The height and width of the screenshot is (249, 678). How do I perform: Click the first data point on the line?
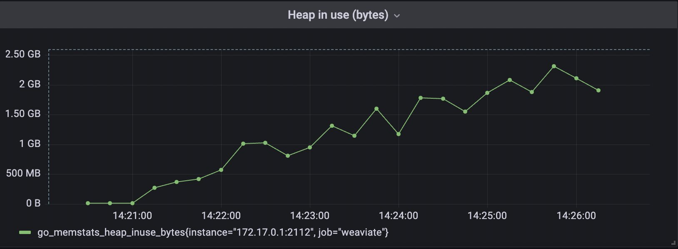[x=88, y=203]
